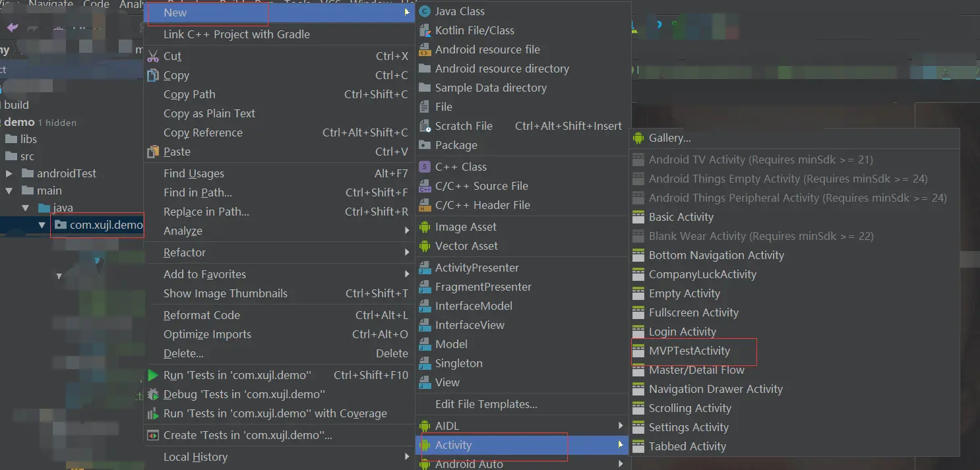The height and width of the screenshot is (470, 980).
Task: Click the Scratch File icon
Action: pos(425,126)
